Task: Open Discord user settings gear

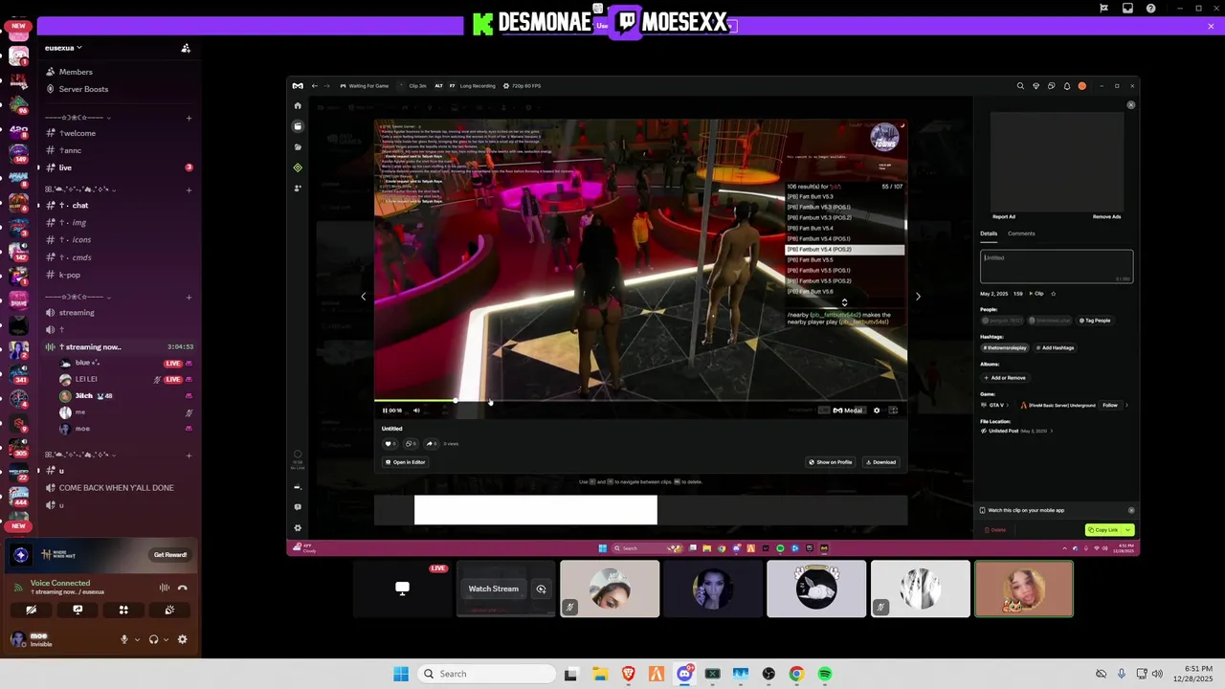Action: coord(182,639)
